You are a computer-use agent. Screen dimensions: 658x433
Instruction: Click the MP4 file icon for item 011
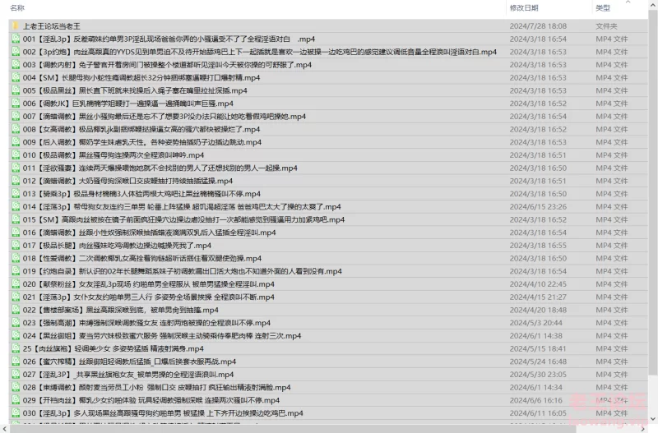coord(16,168)
